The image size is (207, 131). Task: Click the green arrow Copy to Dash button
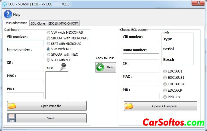106,67
